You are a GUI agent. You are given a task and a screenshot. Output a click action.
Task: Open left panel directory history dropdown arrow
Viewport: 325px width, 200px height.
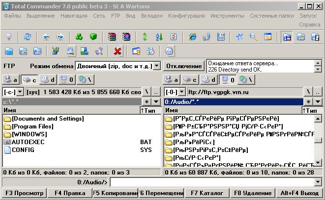pos(156,101)
